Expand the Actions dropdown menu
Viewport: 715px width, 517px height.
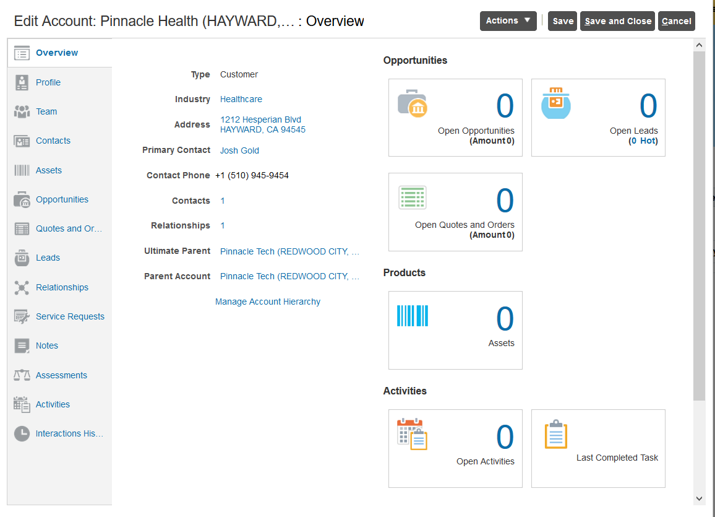[508, 21]
